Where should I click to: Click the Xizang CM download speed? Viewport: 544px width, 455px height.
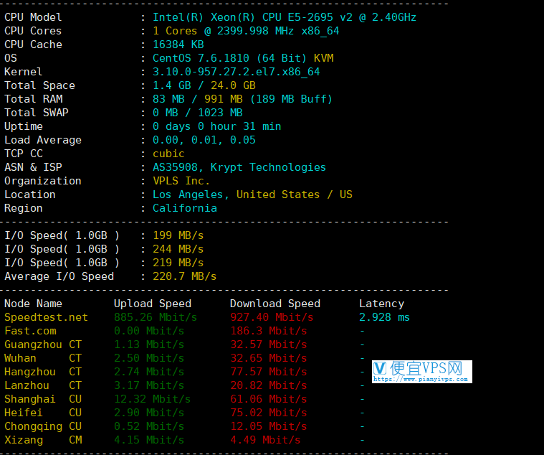pos(265,440)
